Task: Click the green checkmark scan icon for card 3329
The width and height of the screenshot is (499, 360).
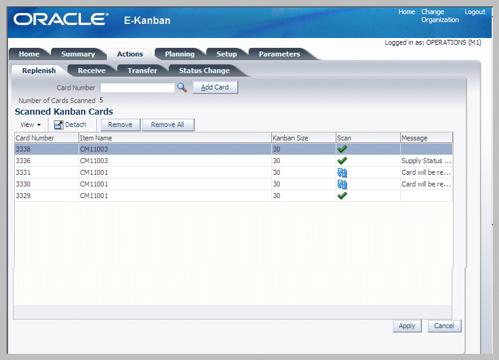Action: tap(342, 196)
